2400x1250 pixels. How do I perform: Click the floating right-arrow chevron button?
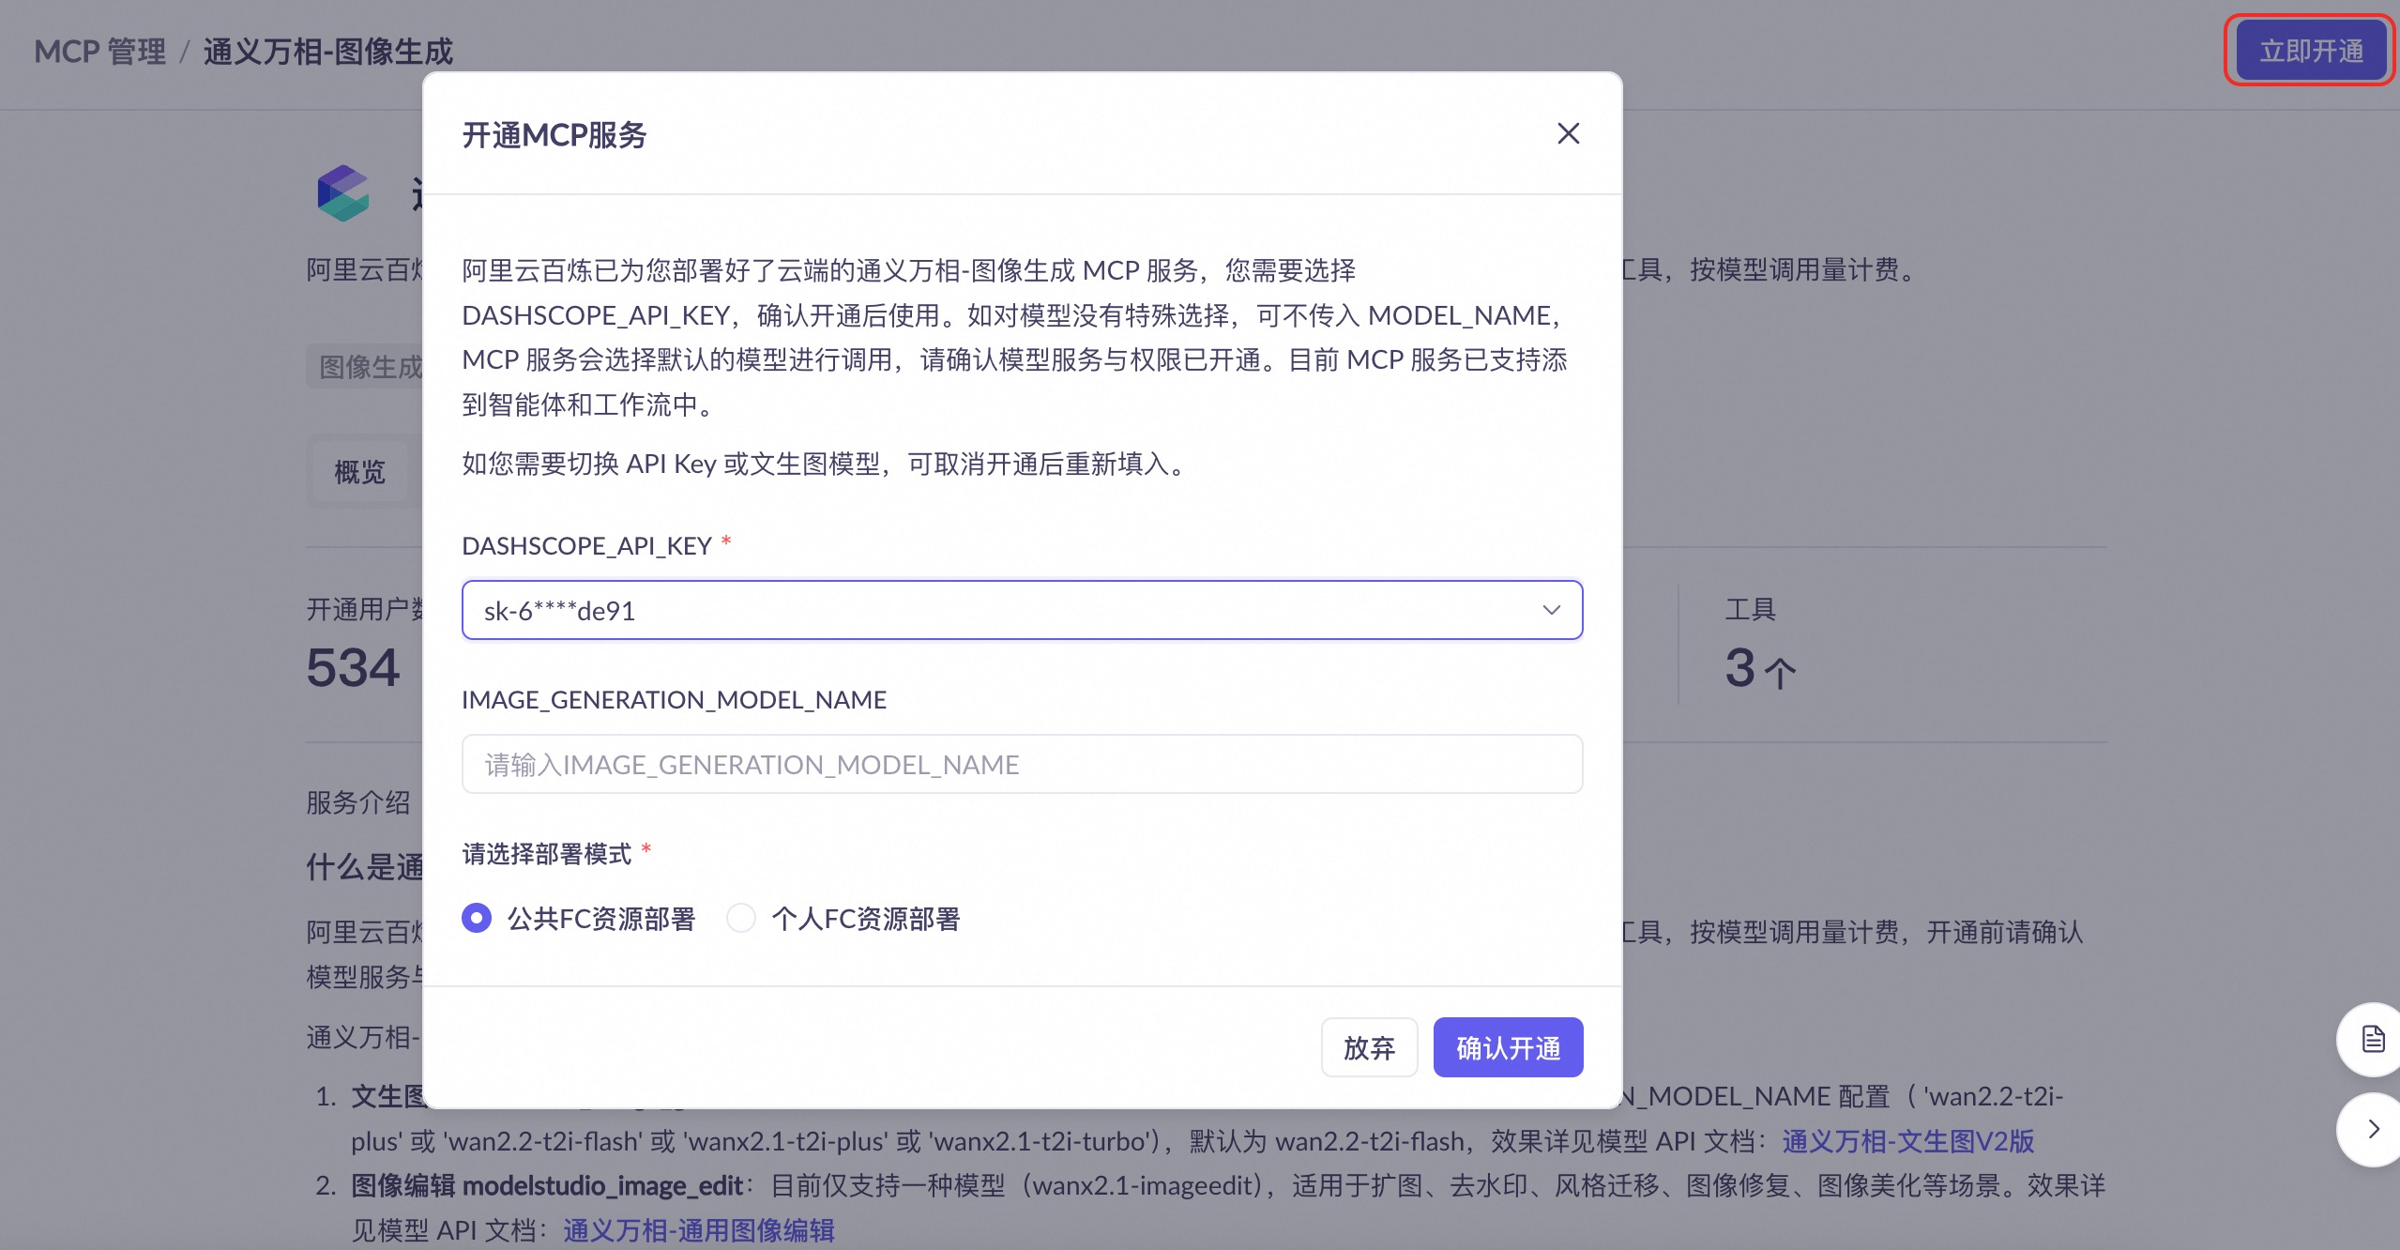pos(2372,1129)
